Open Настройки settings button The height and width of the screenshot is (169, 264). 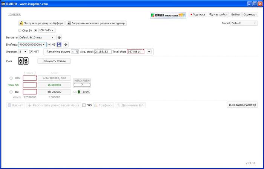(218, 14)
